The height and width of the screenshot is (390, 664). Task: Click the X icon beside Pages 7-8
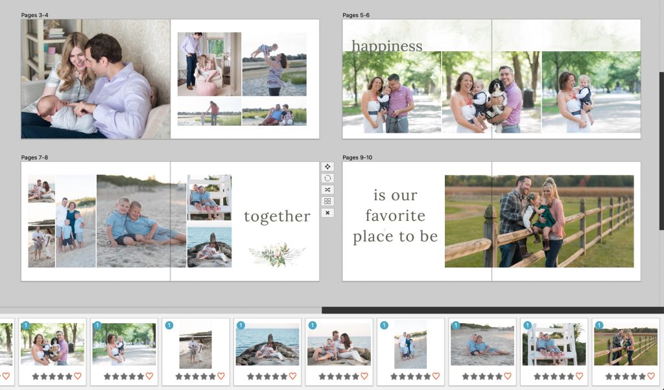(x=327, y=212)
